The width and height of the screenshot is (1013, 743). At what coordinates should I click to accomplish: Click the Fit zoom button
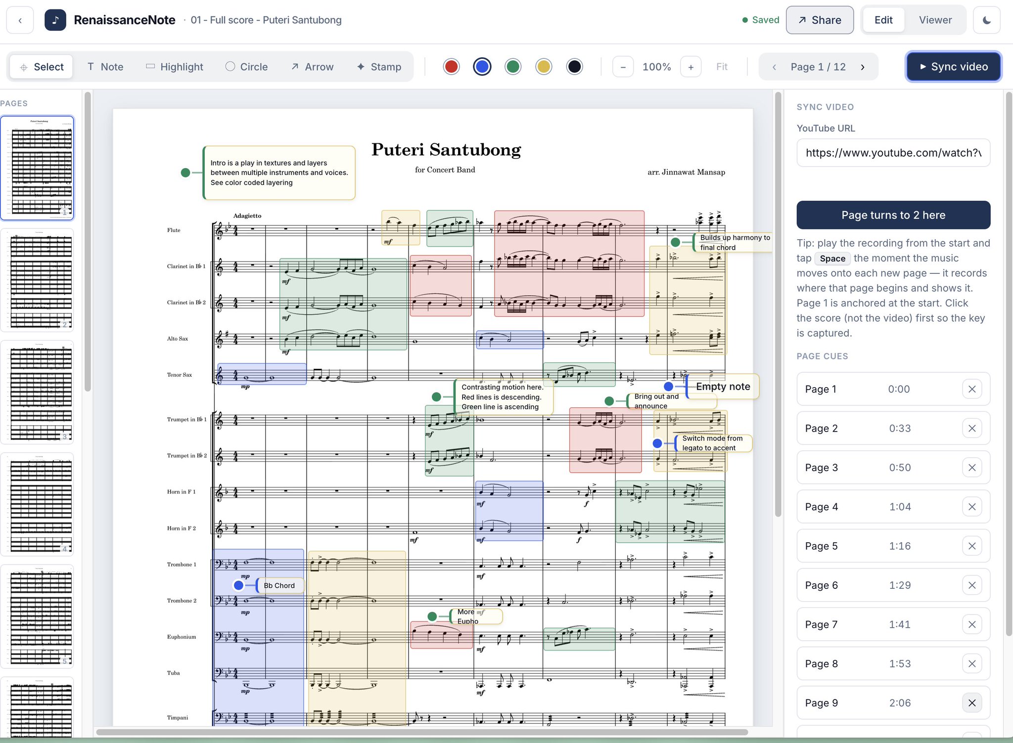[x=722, y=67]
